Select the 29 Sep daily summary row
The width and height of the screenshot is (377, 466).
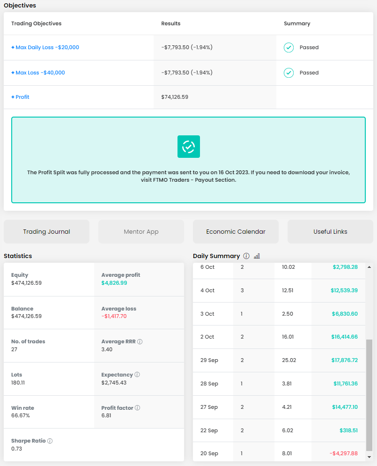279,360
